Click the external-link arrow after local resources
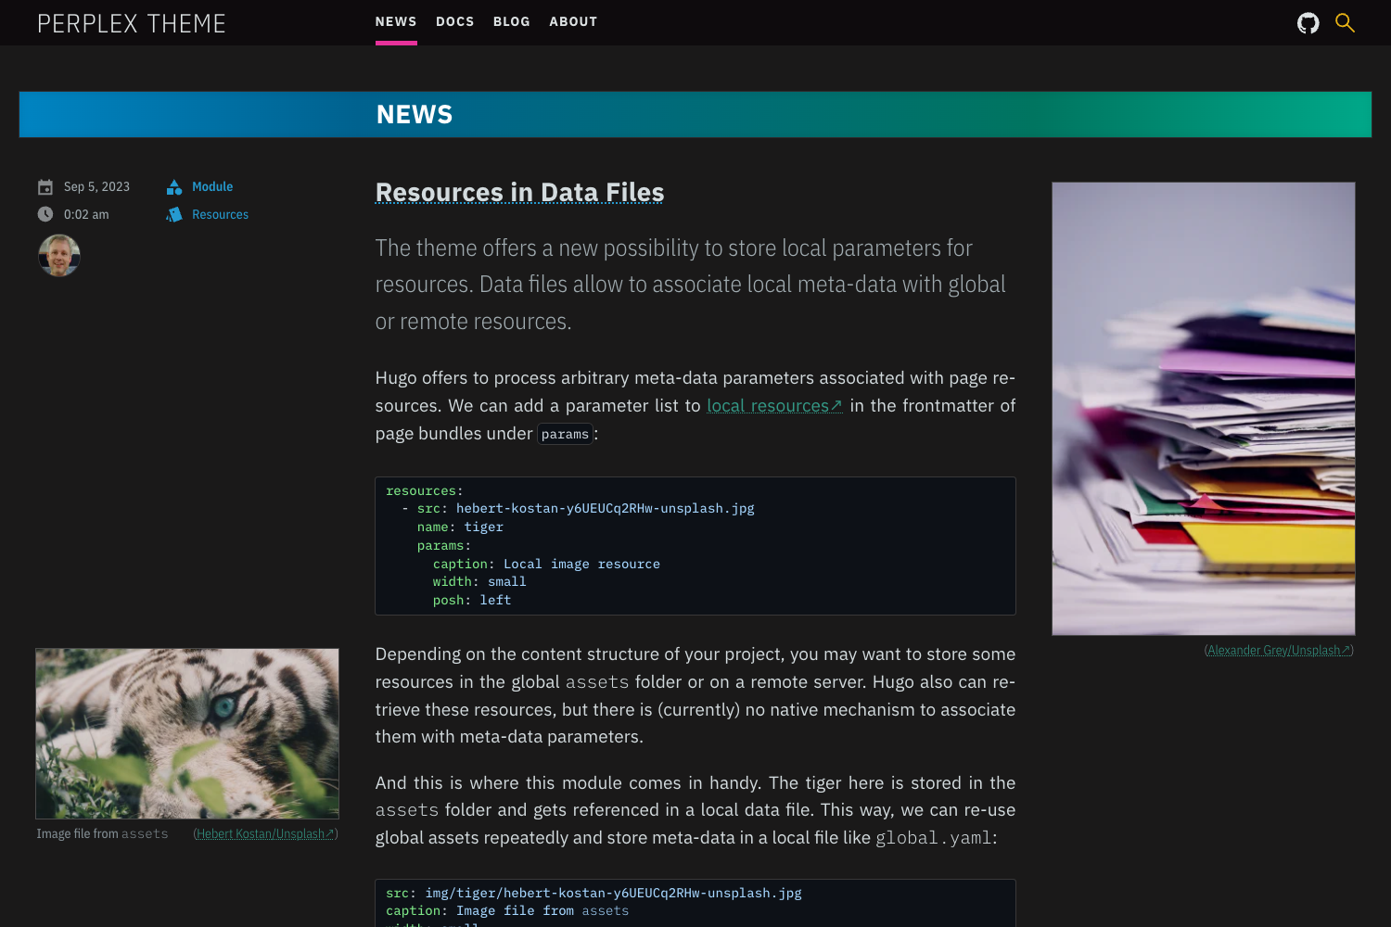Image resolution: width=1391 pixels, height=927 pixels. pyautogui.click(x=837, y=405)
